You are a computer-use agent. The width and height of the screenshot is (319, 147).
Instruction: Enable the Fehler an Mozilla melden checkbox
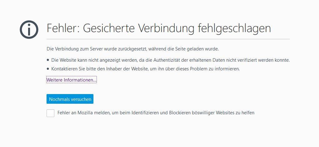tap(50, 113)
